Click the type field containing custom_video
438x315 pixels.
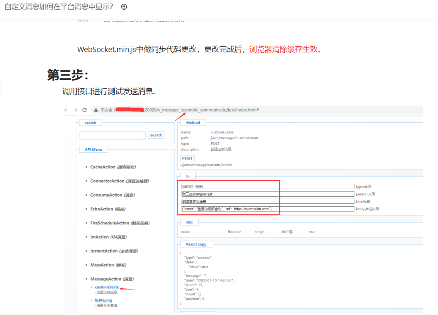pos(268,187)
